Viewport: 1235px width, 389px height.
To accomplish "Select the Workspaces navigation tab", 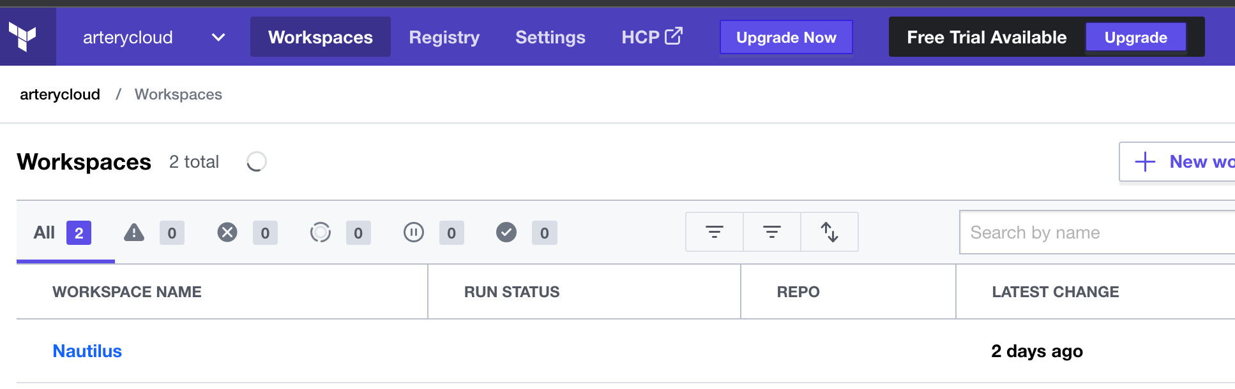I will [320, 38].
